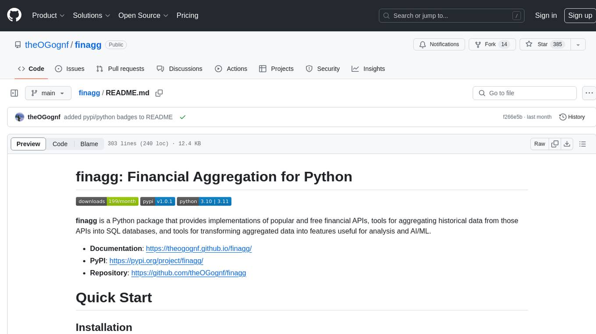The image size is (596, 334).
Task: Click the Public visibility label
Action: 116,45
